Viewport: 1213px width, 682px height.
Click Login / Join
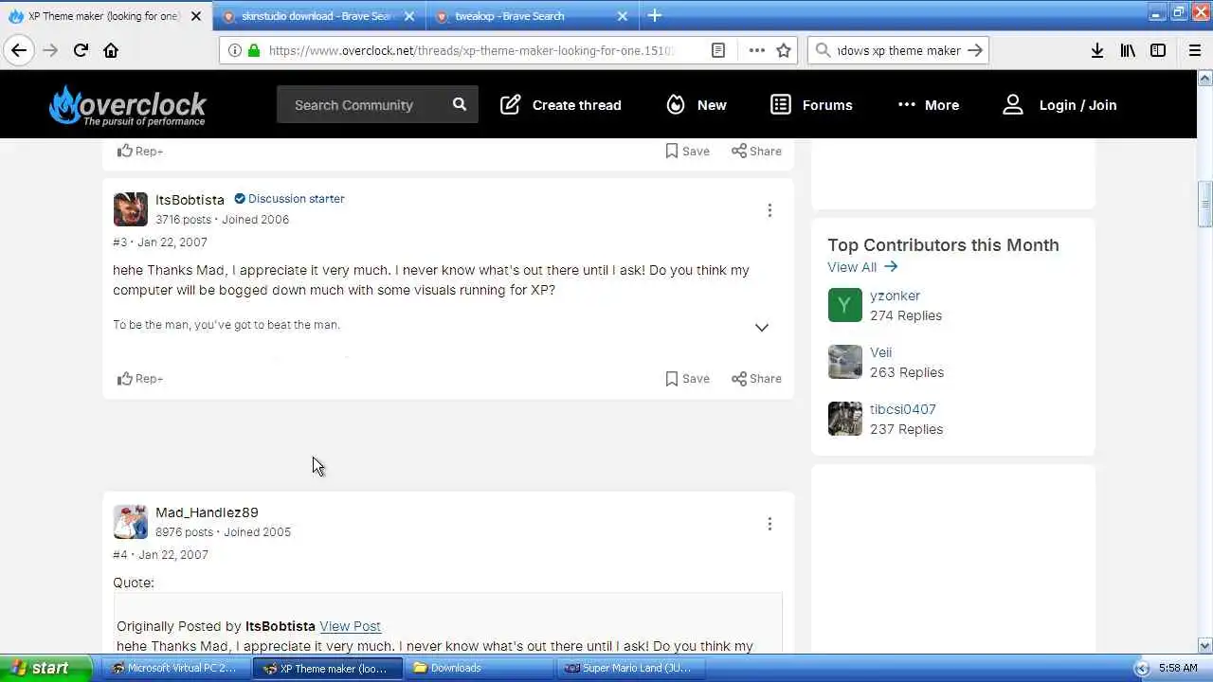[x=1059, y=105]
